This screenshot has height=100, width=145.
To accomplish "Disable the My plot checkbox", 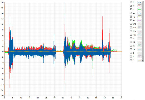I will pyautogui.click(x=131, y=17).
